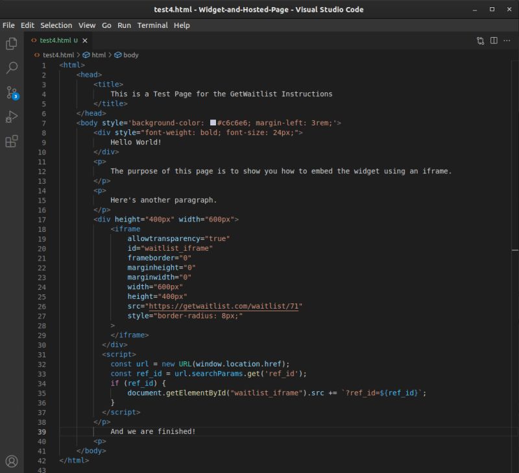The height and width of the screenshot is (473, 519).
Task: Open Source Control view with 3 changes
Action: coord(12,92)
